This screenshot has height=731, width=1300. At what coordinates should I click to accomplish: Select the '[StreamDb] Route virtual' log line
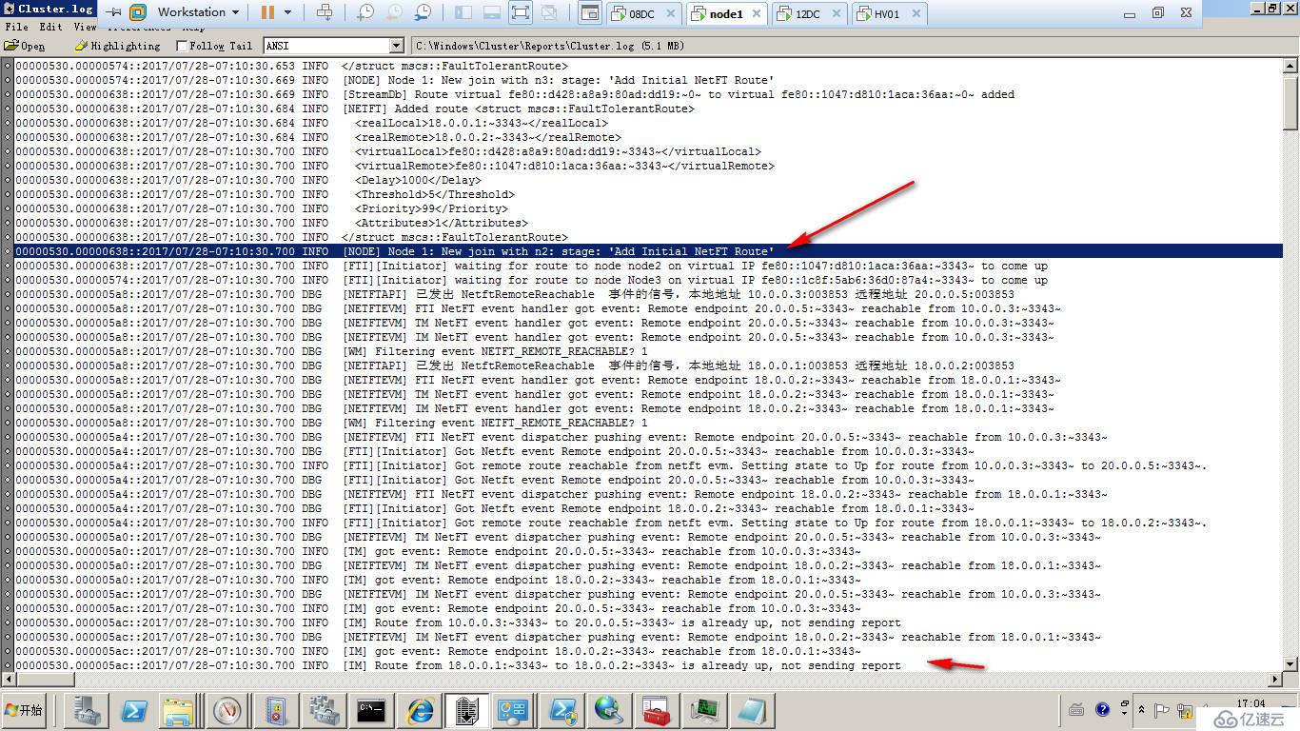pyautogui.click(x=647, y=94)
